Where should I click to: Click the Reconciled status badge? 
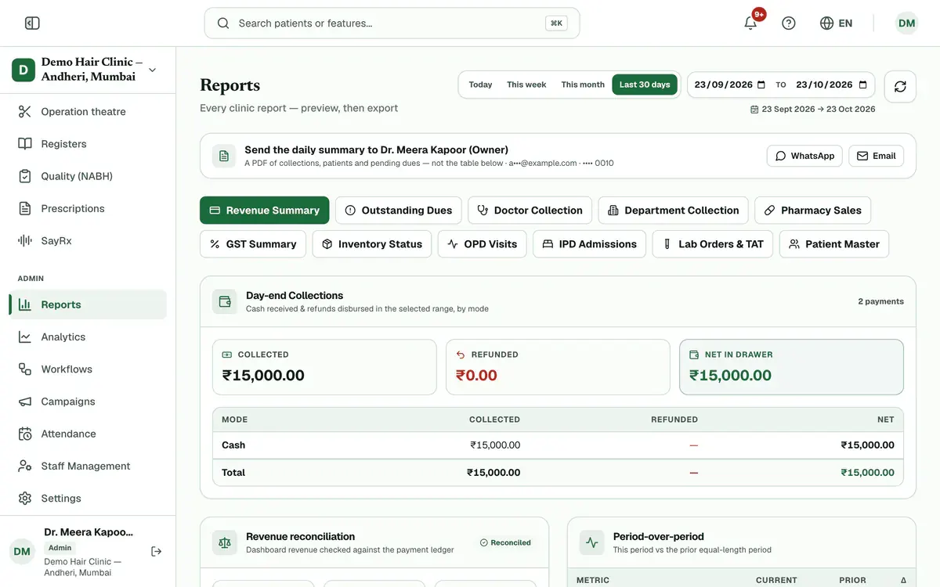pyautogui.click(x=505, y=542)
